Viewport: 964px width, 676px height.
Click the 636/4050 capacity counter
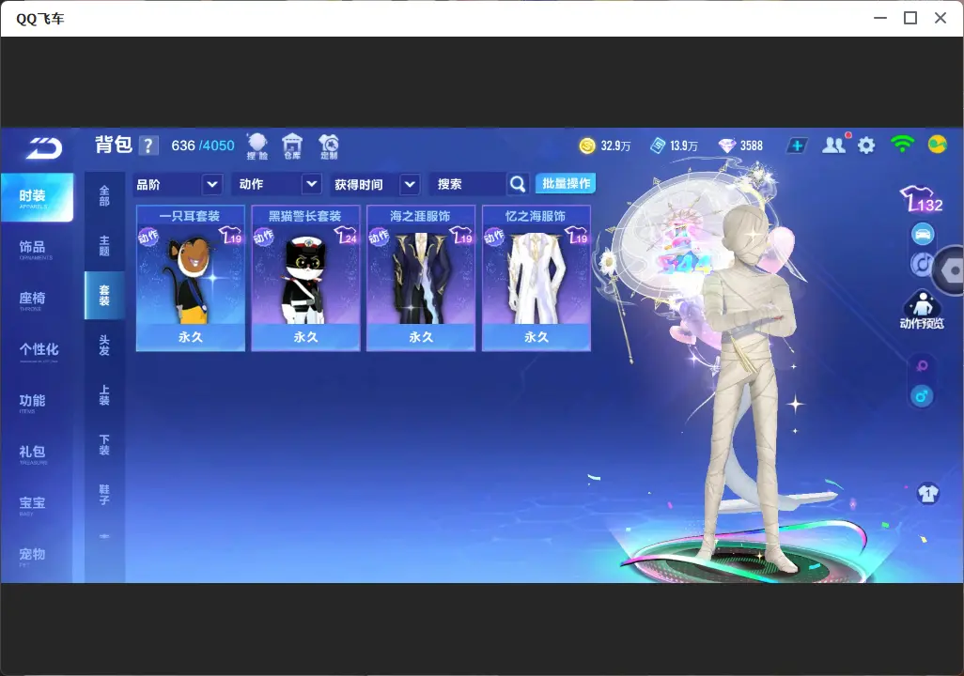203,146
